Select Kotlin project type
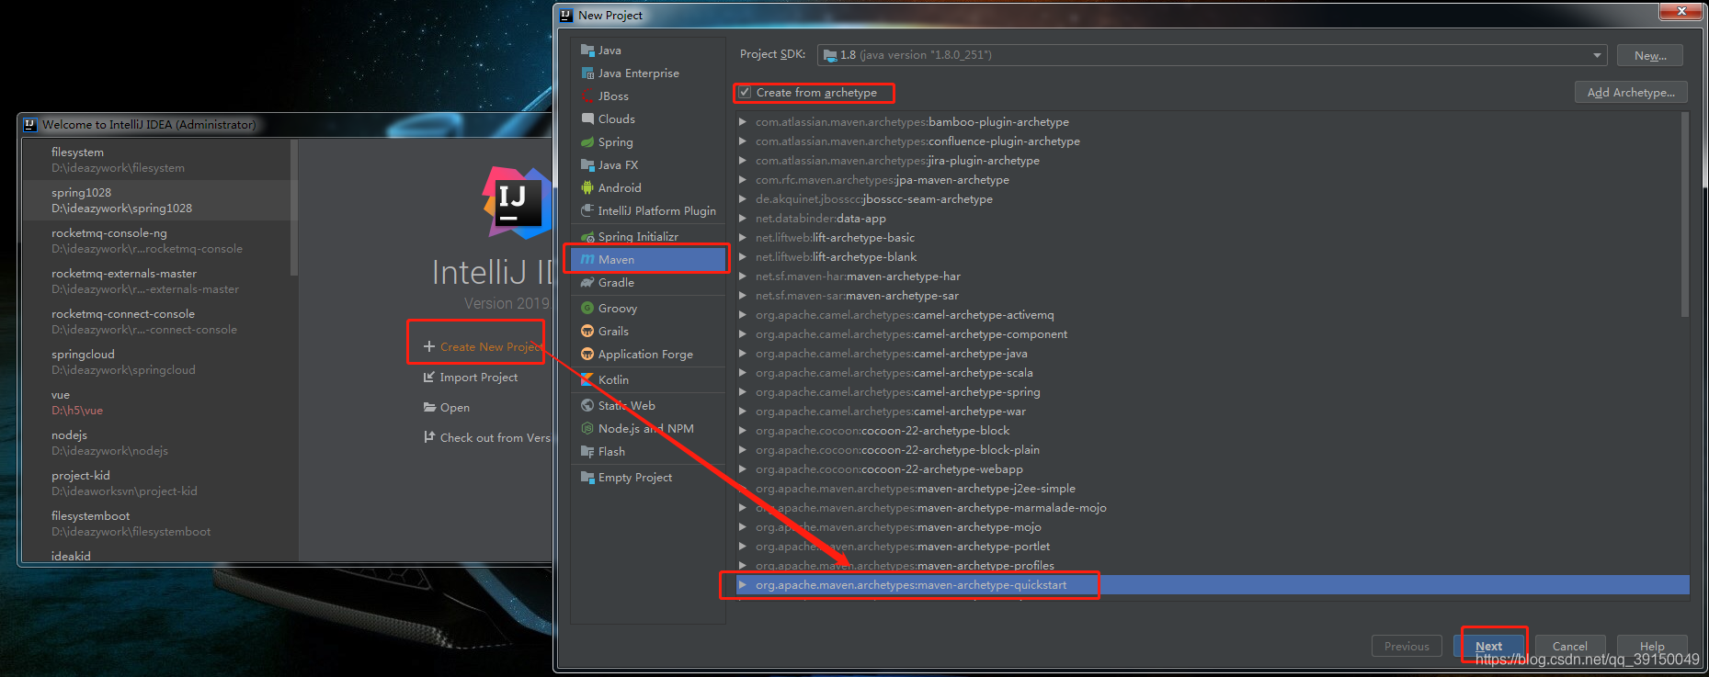Viewport: 1709px width, 677px height. [648, 380]
